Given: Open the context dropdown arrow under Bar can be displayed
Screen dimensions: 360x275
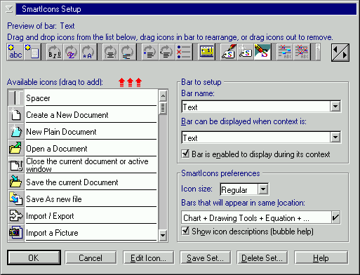Looking at the screenshot, I should click(x=335, y=137).
